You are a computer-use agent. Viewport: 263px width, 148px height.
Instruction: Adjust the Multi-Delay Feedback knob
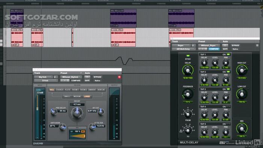[188, 94]
